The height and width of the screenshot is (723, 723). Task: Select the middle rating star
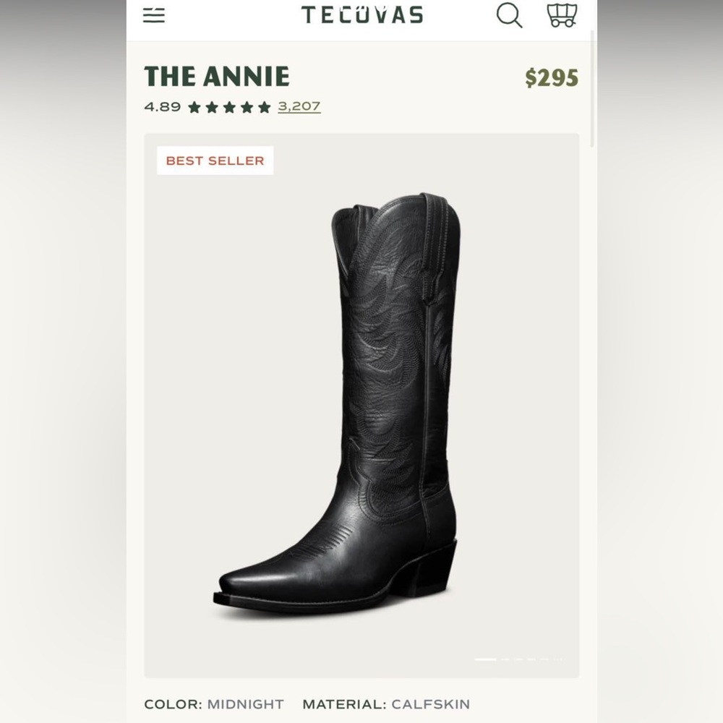228,106
